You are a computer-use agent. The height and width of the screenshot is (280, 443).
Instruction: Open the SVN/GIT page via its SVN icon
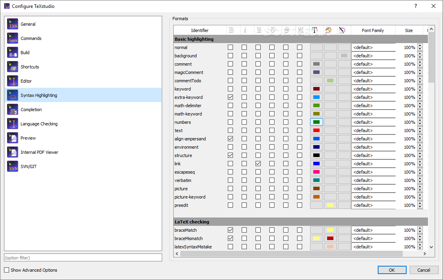(x=13, y=166)
